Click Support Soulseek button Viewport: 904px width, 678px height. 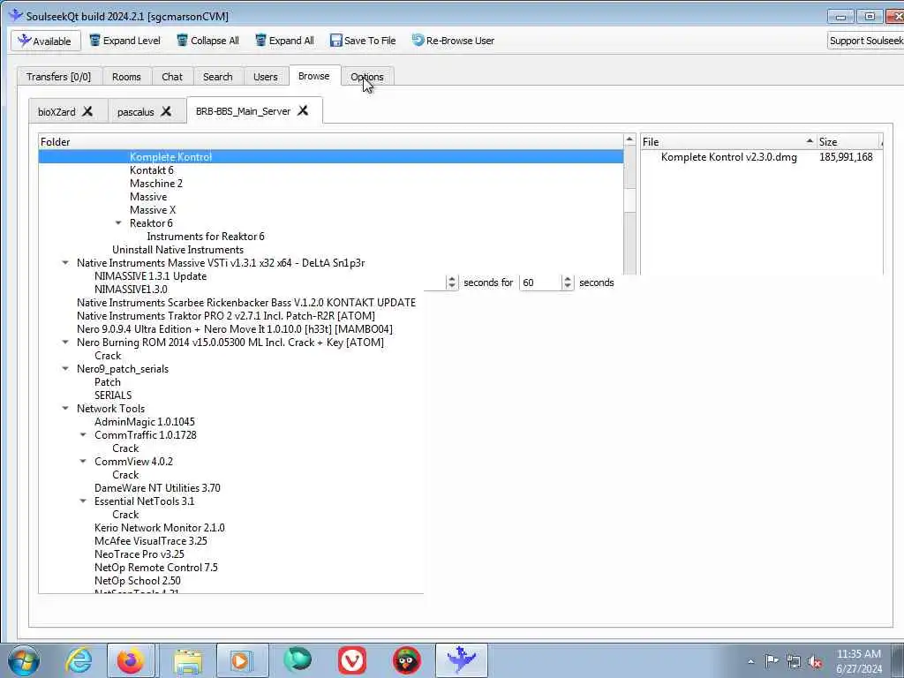[x=865, y=41]
